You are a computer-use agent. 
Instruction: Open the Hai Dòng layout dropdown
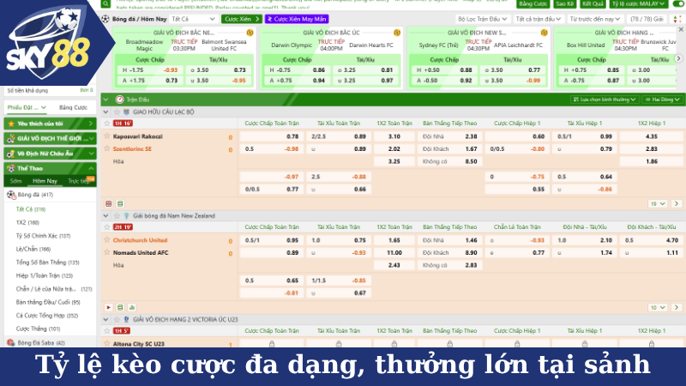(662, 100)
